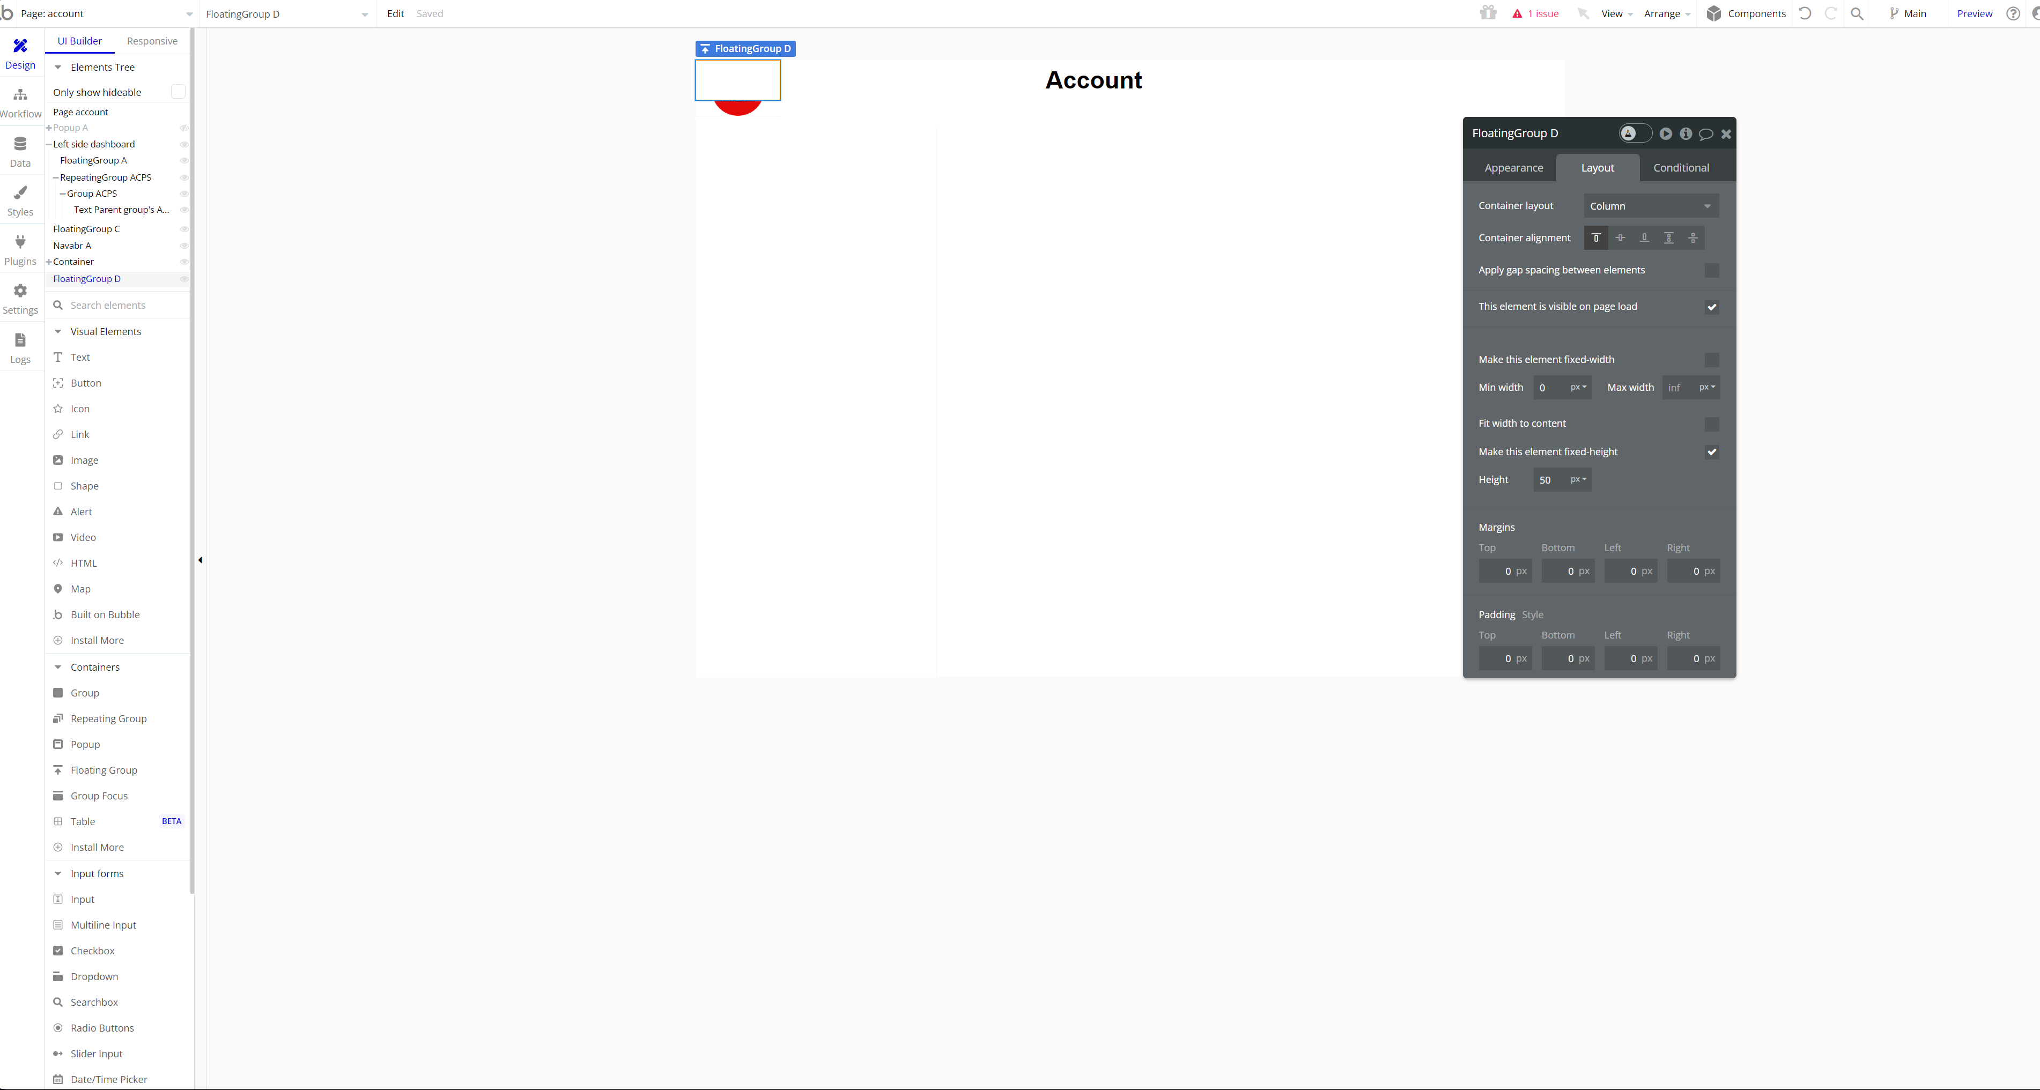This screenshot has width=2040, height=1090.
Task: Click the Preview link
Action: coord(1974,13)
